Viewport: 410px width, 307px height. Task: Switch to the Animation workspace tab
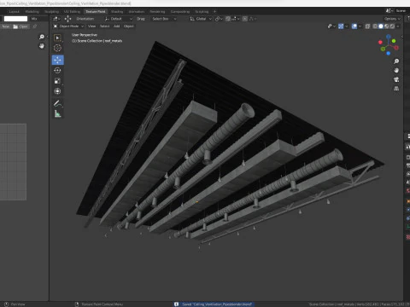pyautogui.click(x=137, y=12)
